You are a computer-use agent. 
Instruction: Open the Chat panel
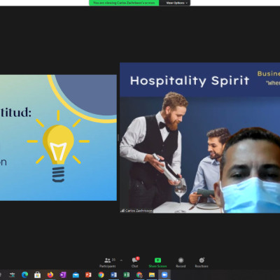(135, 262)
